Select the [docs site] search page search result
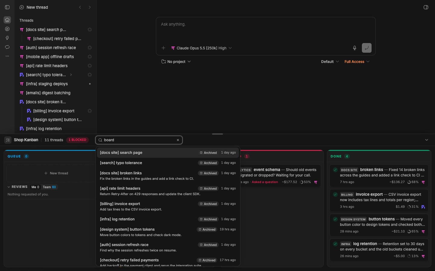 pyautogui.click(x=168, y=153)
